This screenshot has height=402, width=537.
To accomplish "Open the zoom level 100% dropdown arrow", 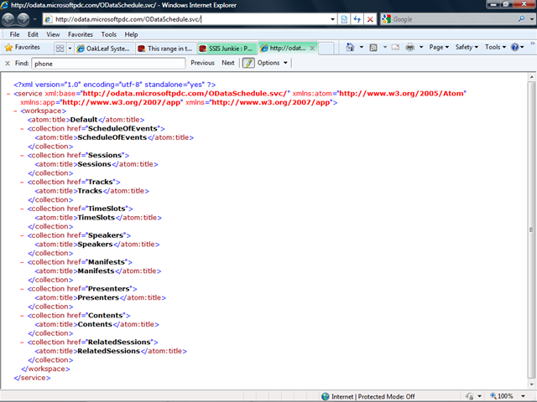I will [x=523, y=396].
